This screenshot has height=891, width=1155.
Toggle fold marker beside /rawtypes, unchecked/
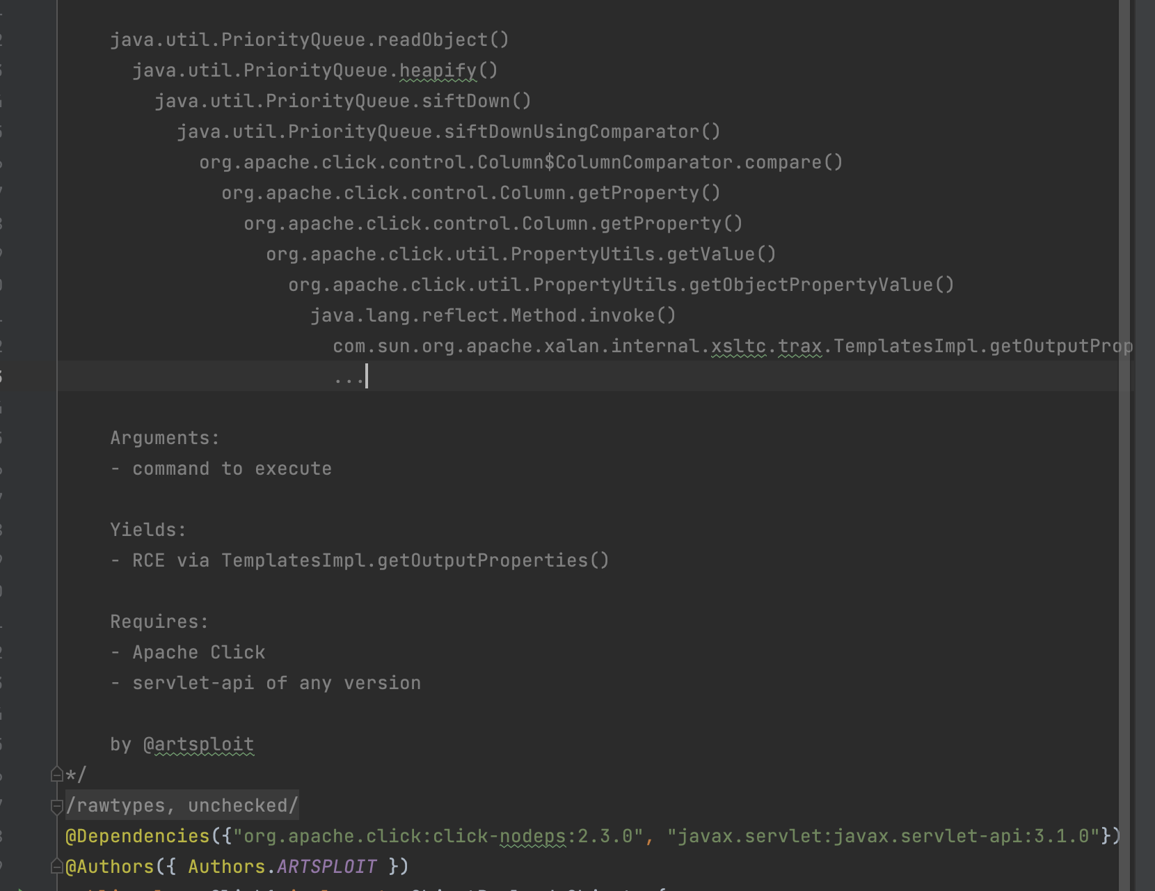(57, 806)
